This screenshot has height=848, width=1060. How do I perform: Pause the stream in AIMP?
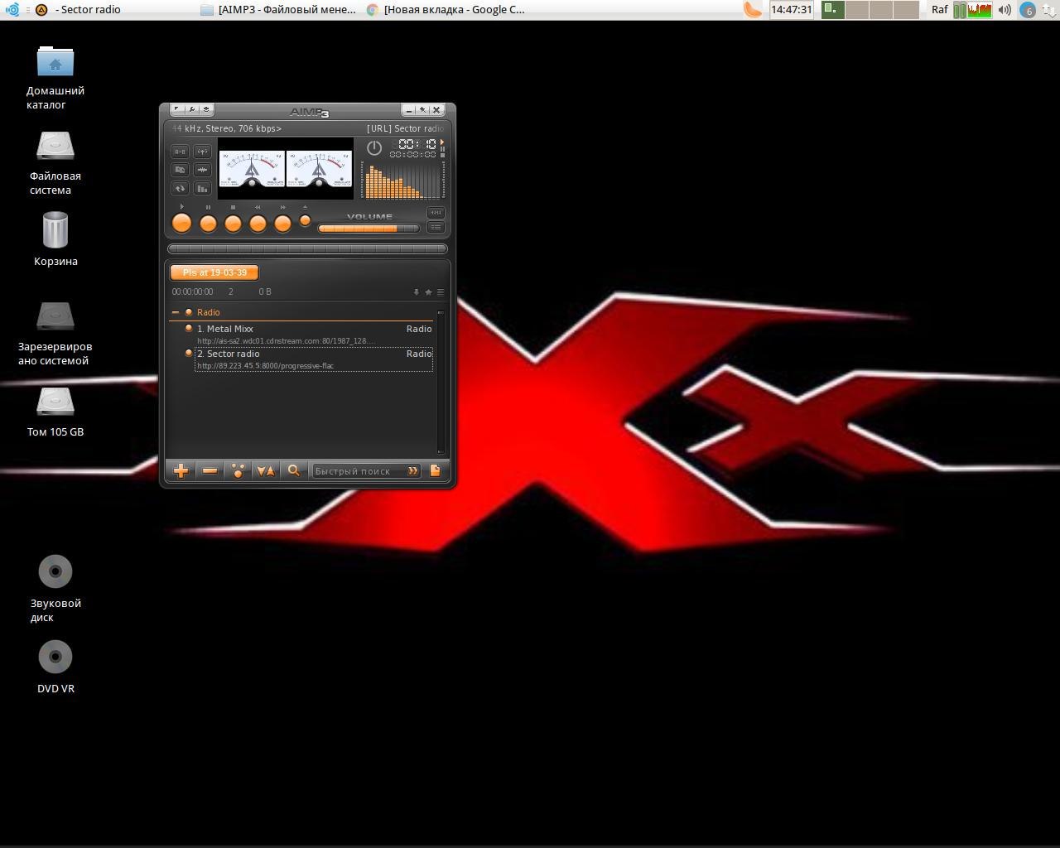[x=208, y=223]
